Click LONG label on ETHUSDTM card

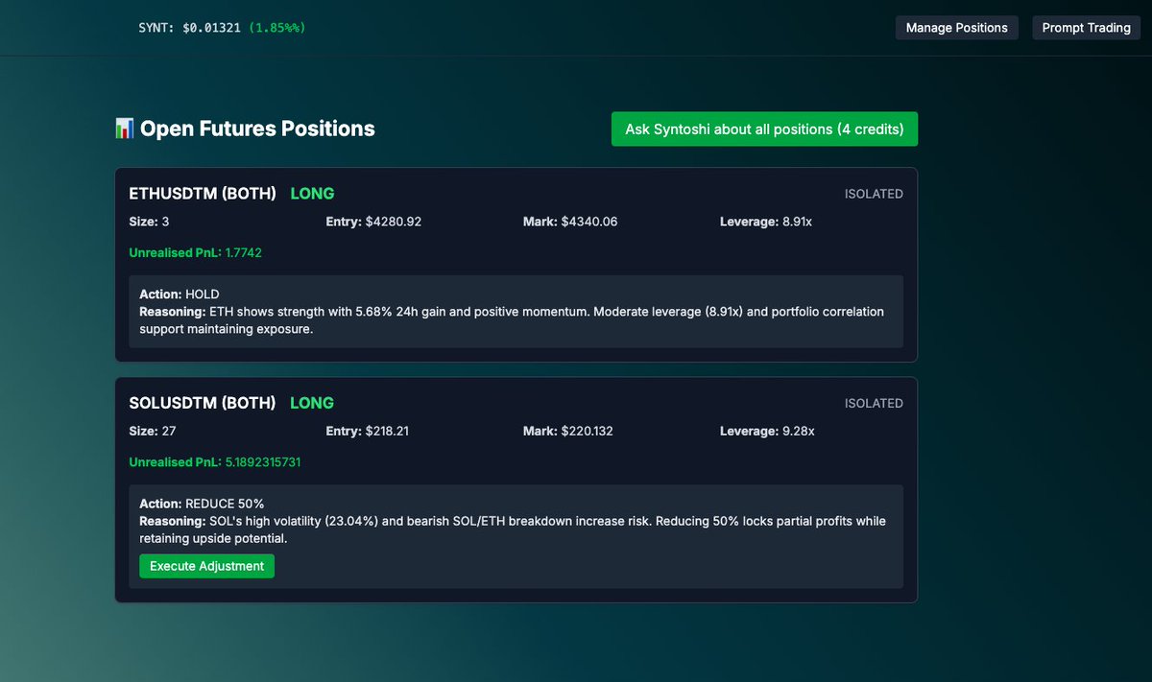coord(312,194)
